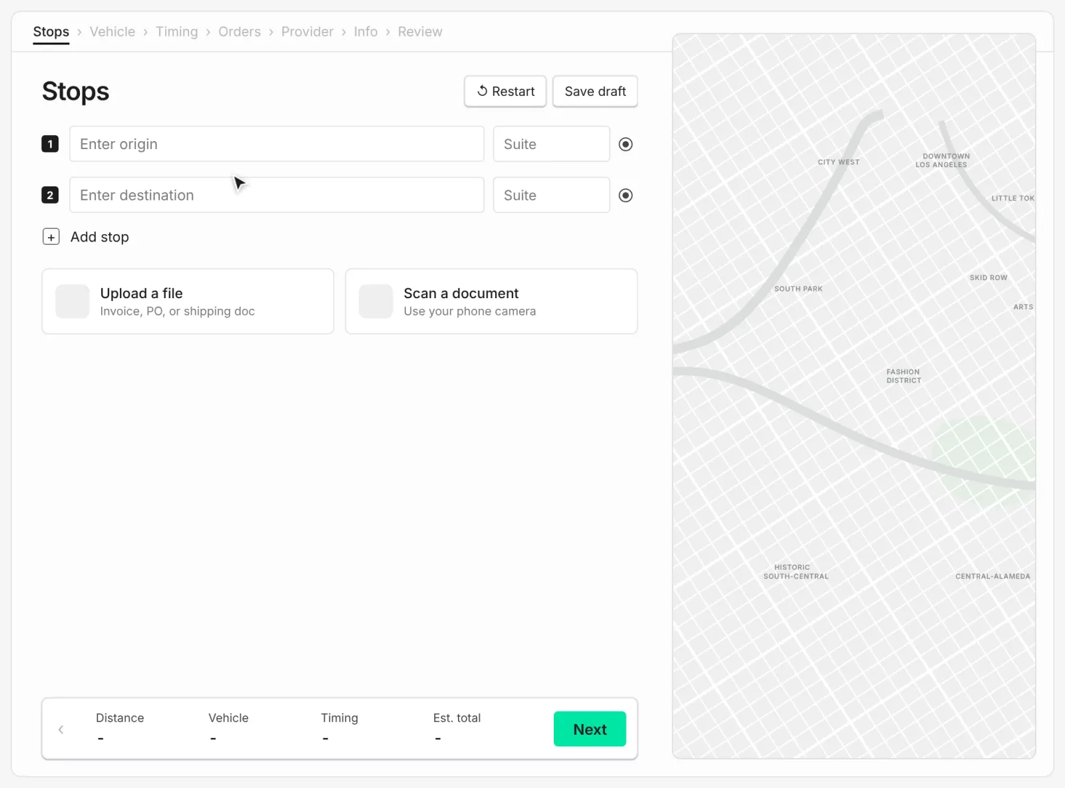Image resolution: width=1065 pixels, height=788 pixels.
Task: Click the Vehicle summary label in footer
Action: (x=228, y=718)
